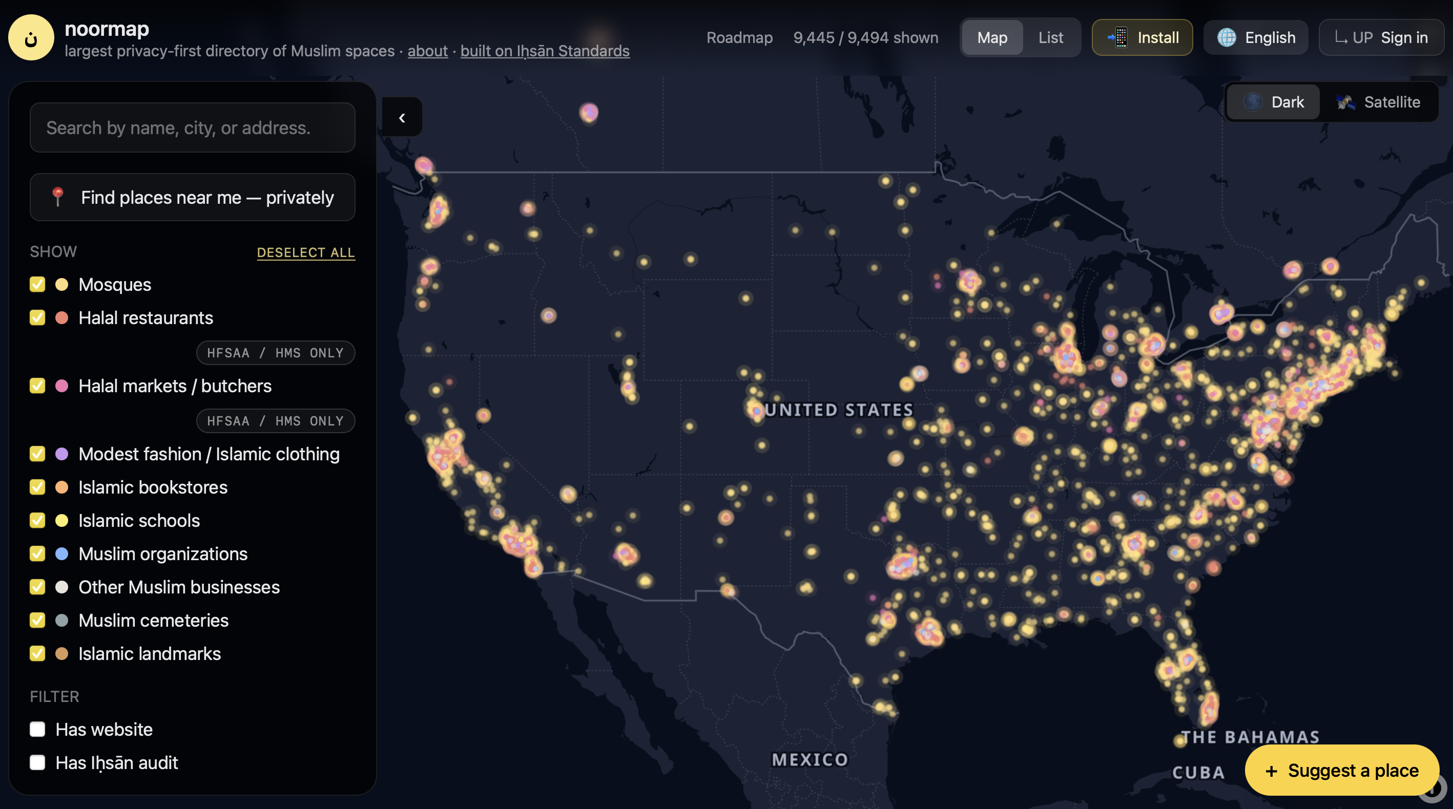Uncheck the Islamic bookstores checkbox
Image resolution: width=1453 pixels, height=809 pixels.
(x=37, y=487)
